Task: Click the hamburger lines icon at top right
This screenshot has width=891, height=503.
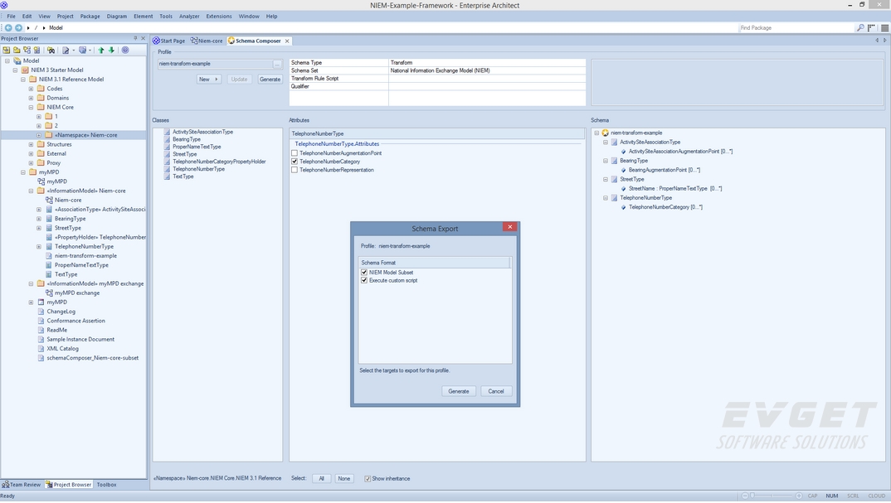Action: pyautogui.click(x=884, y=27)
